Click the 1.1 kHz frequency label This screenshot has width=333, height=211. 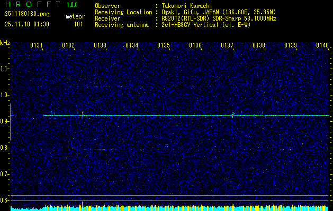tap(4, 69)
